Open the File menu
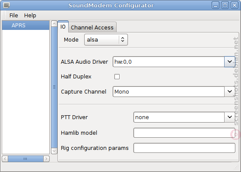Screen dimensions: 241x172 [x=13, y=16]
